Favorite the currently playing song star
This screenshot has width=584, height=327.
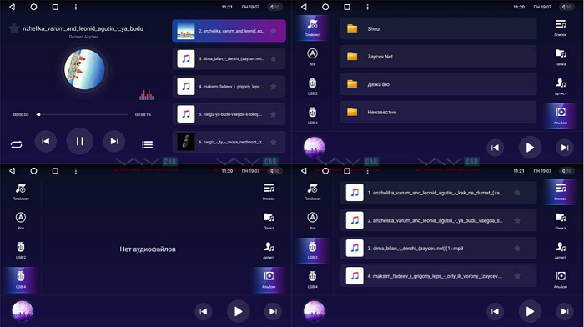pos(14,28)
